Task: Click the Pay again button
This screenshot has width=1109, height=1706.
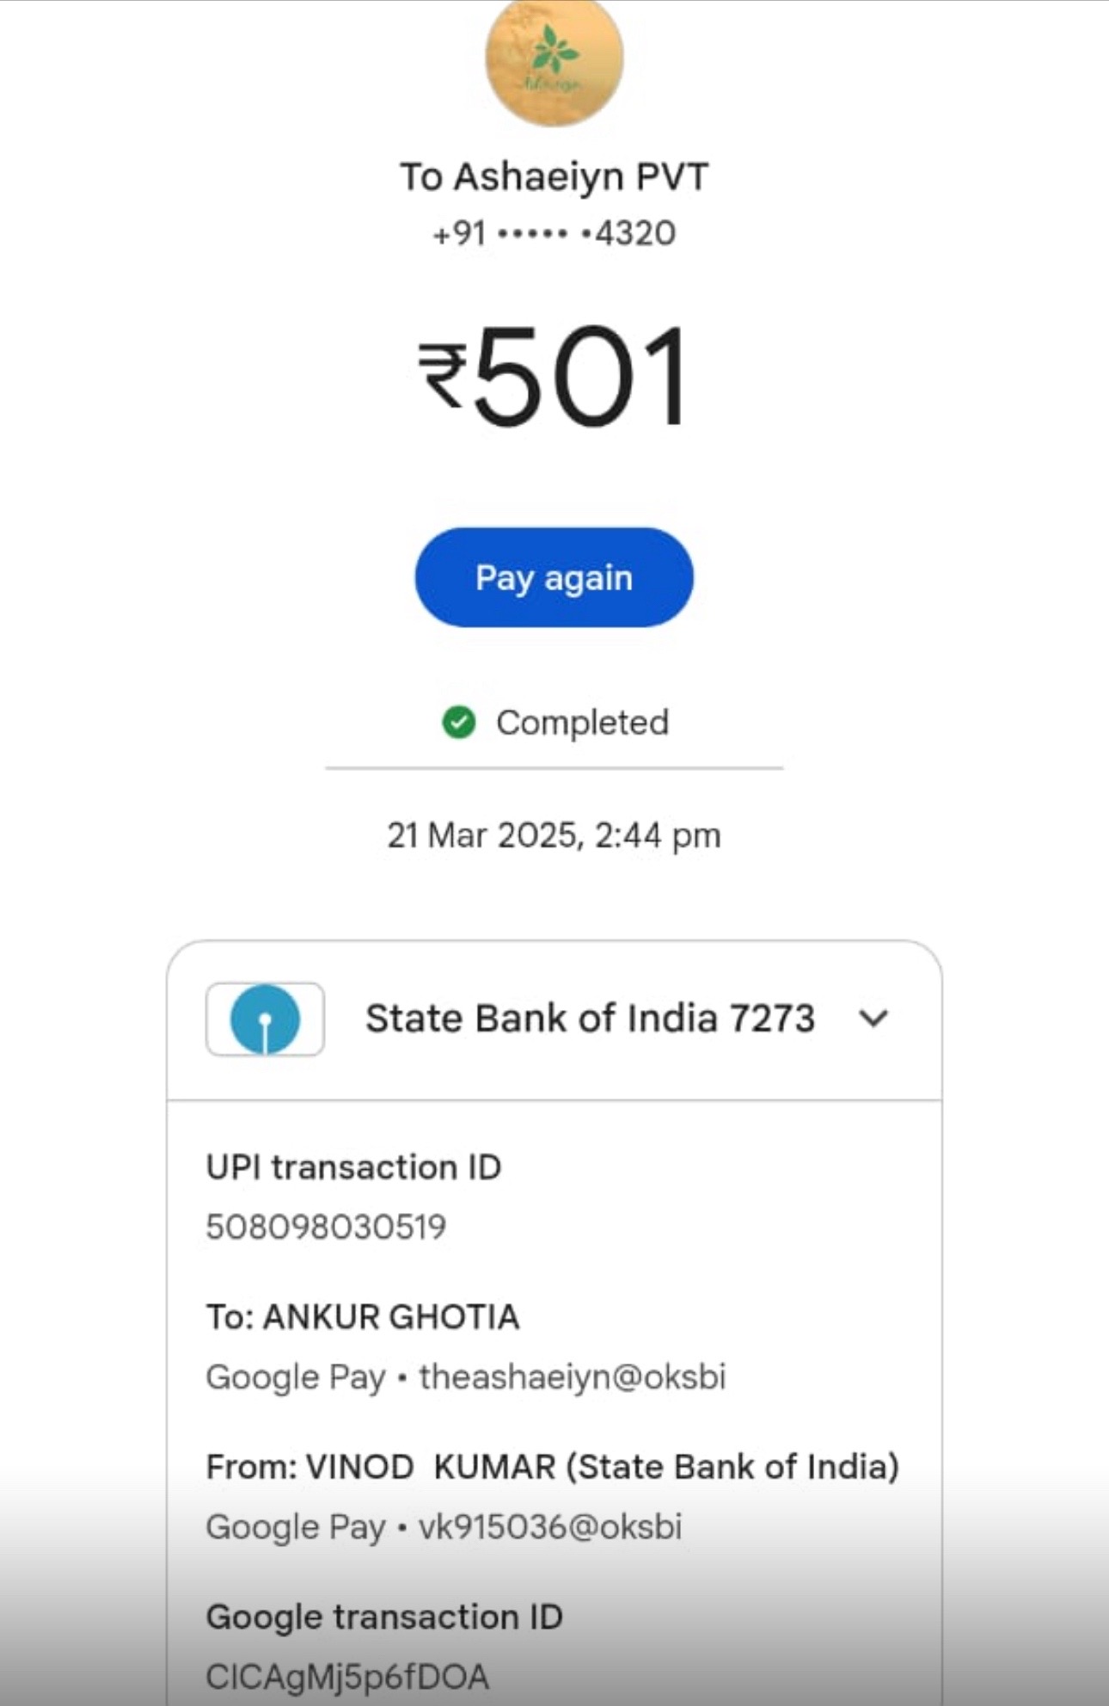Action: pyautogui.click(x=554, y=577)
